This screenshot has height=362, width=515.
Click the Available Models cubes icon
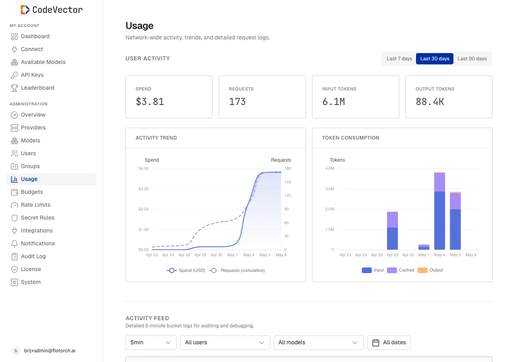[14, 62]
